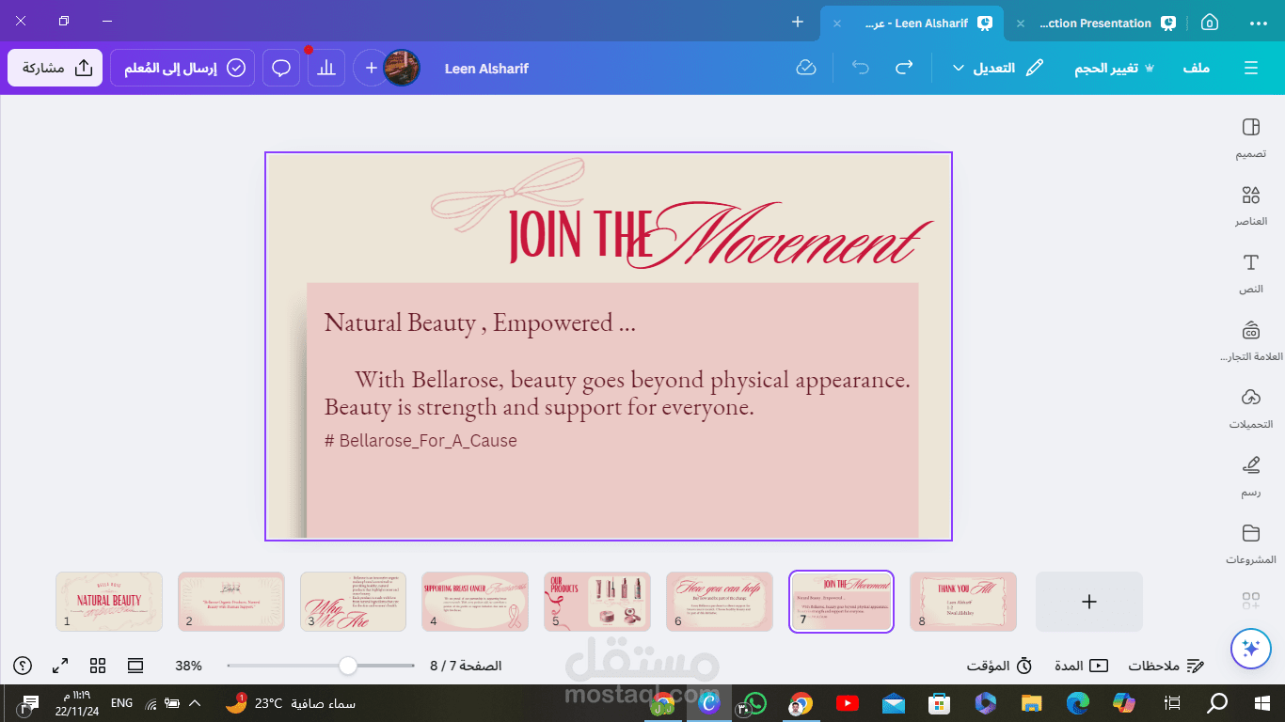Click the Magic assistant sparkle button
This screenshot has height=722, width=1285.
(1250, 648)
